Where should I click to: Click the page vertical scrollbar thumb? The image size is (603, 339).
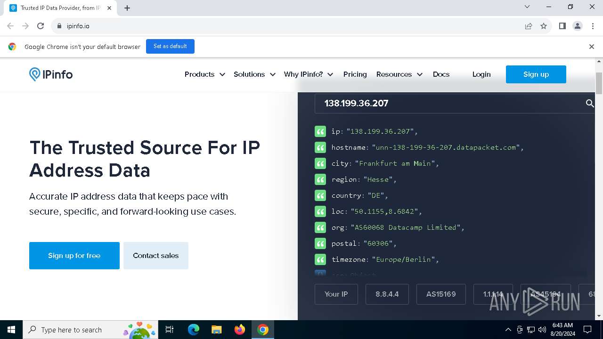(599, 83)
